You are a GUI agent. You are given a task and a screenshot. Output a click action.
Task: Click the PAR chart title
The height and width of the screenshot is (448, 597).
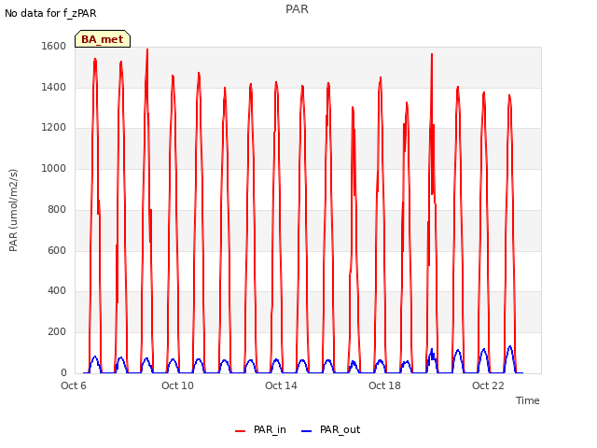[x=297, y=9]
